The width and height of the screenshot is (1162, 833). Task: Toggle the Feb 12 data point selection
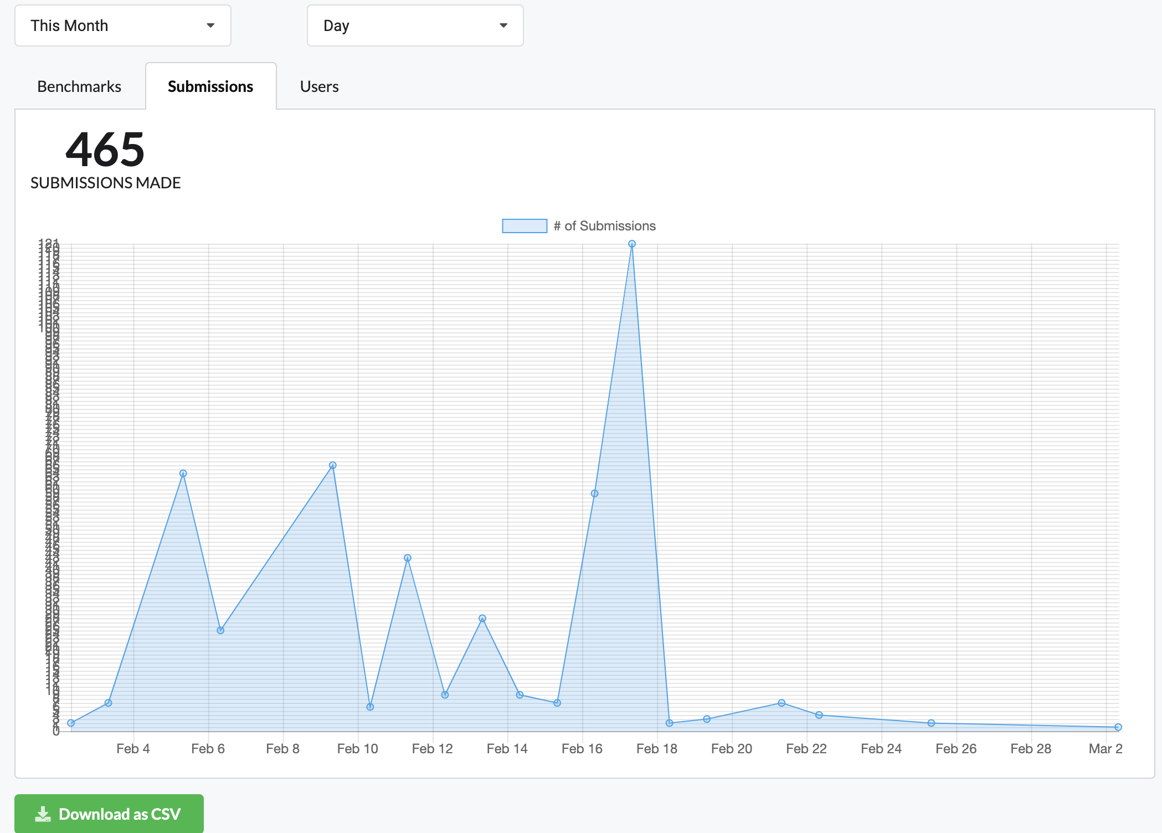pyautogui.click(x=445, y=693)
